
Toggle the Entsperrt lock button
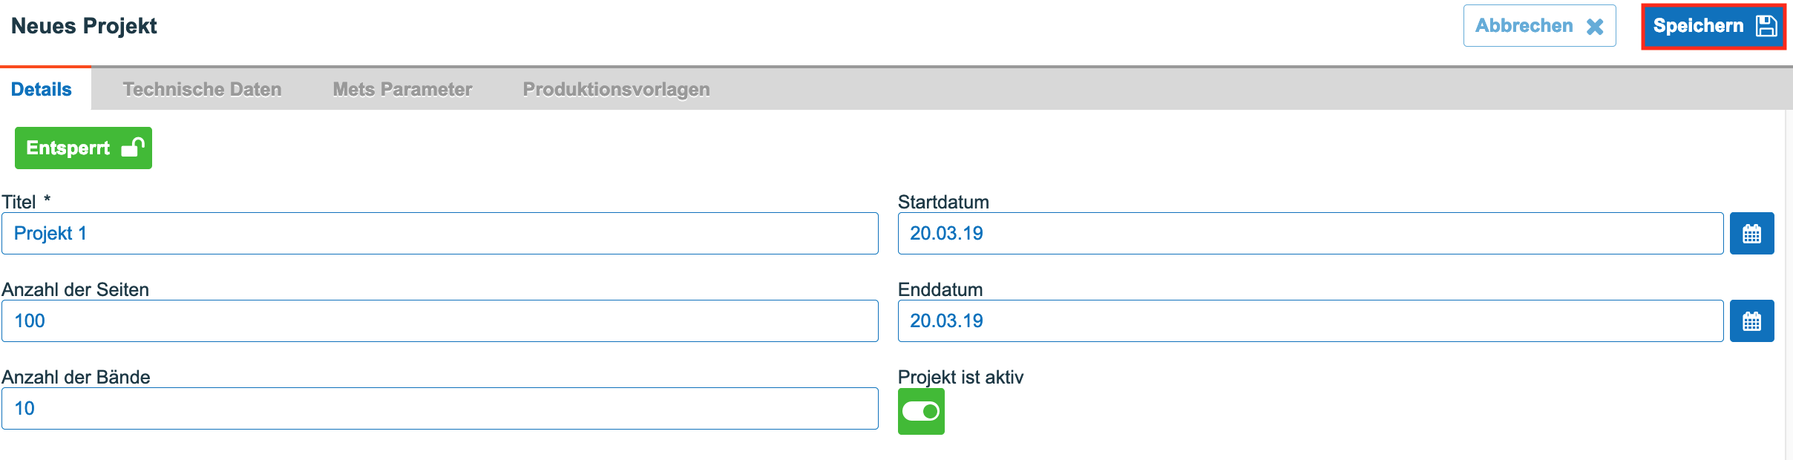click(x=83, y=148)
